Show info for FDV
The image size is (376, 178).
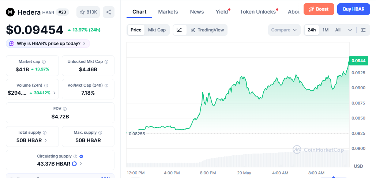click(65, 109)
